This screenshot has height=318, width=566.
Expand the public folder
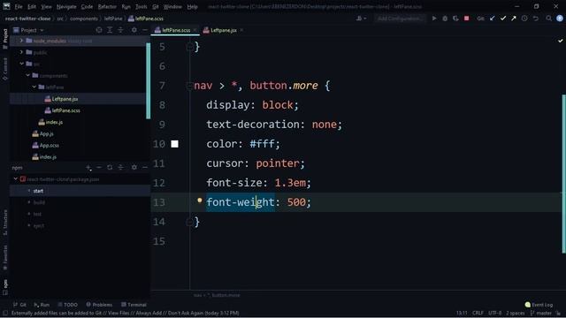tap(21, 52)
